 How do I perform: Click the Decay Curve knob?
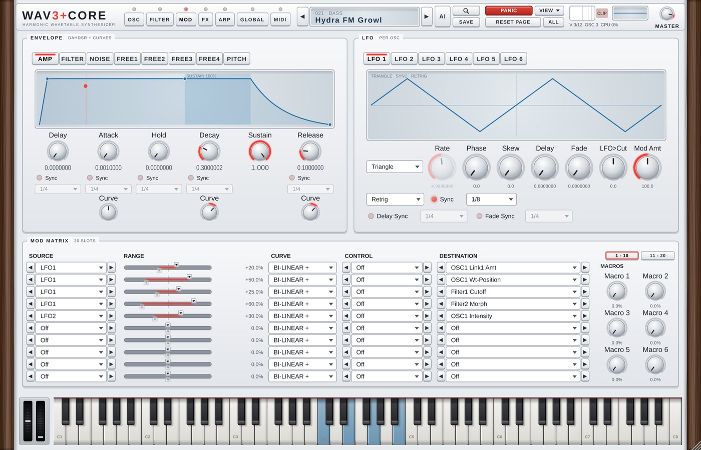tap(209, 212)
